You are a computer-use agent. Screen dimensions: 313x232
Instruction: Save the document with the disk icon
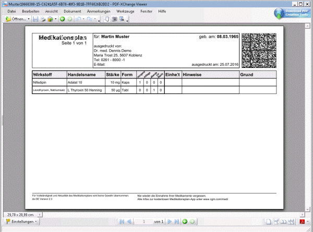tap(35, 19)
